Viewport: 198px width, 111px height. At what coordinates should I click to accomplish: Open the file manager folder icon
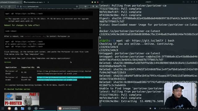pos(23,108)
